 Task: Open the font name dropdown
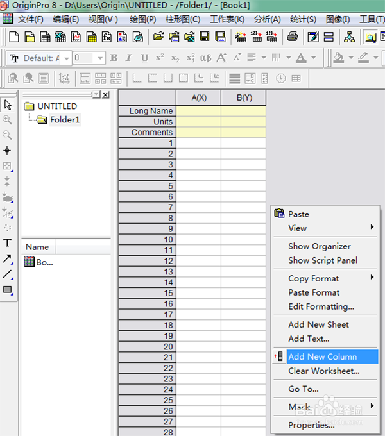coord(67,58)
